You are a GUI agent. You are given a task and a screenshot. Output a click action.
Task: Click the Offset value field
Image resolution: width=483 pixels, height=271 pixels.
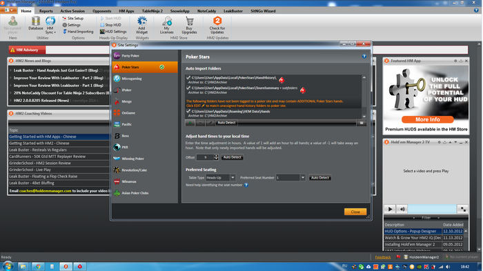pos(205,157)
